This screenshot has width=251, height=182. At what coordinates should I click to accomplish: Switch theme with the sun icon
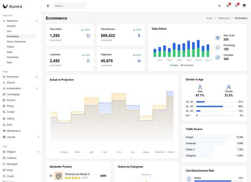click(219, 6)
